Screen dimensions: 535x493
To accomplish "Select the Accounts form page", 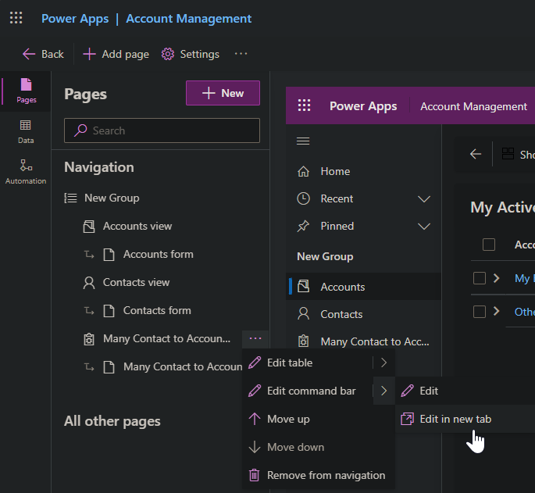I will (x=158, y=255).
